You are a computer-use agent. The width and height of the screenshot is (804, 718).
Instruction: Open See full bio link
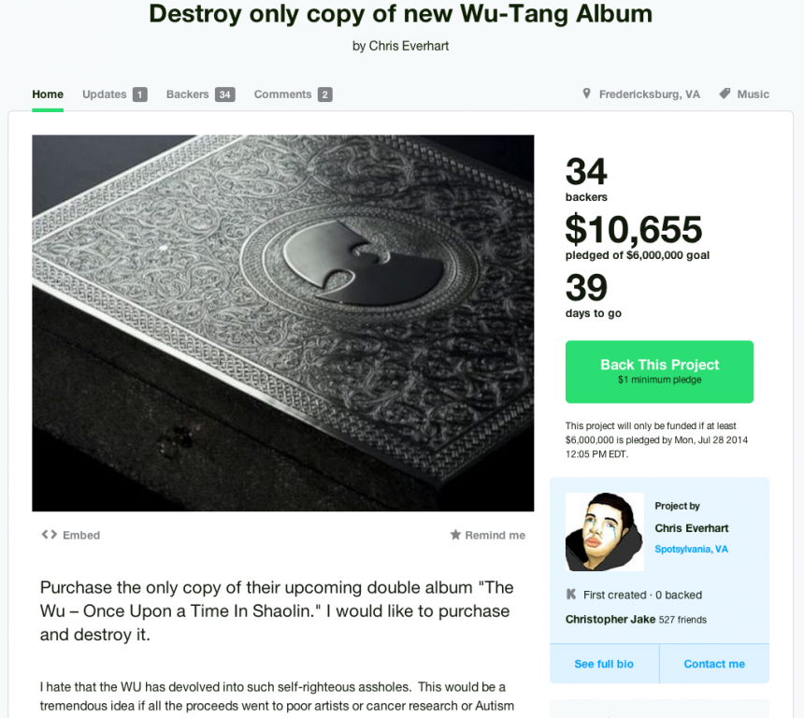click(604, 664)
